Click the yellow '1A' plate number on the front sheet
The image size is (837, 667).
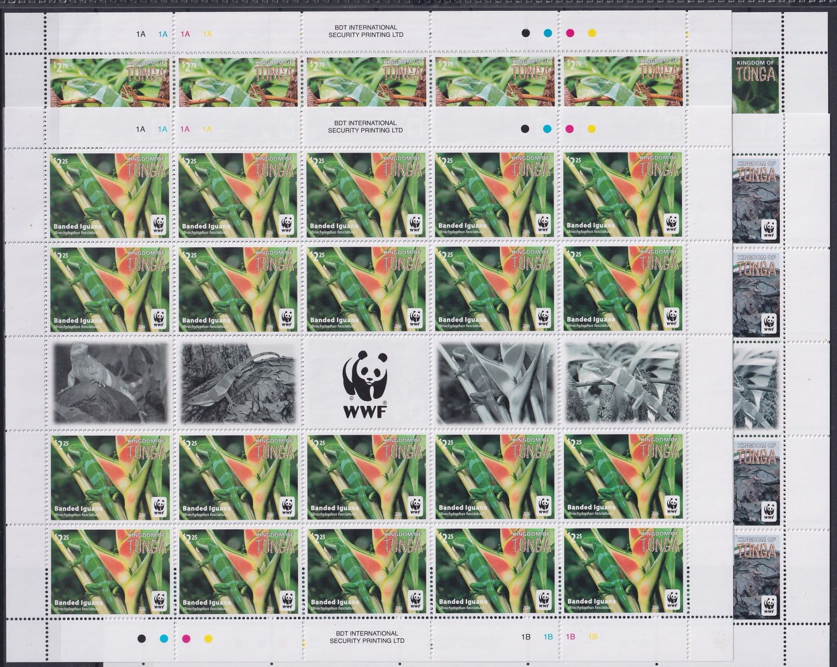(207, 129)
